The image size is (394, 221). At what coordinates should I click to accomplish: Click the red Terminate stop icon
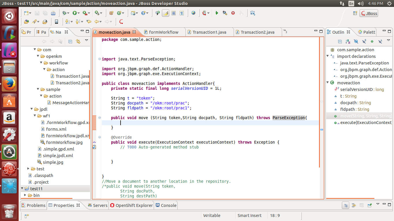233,13
